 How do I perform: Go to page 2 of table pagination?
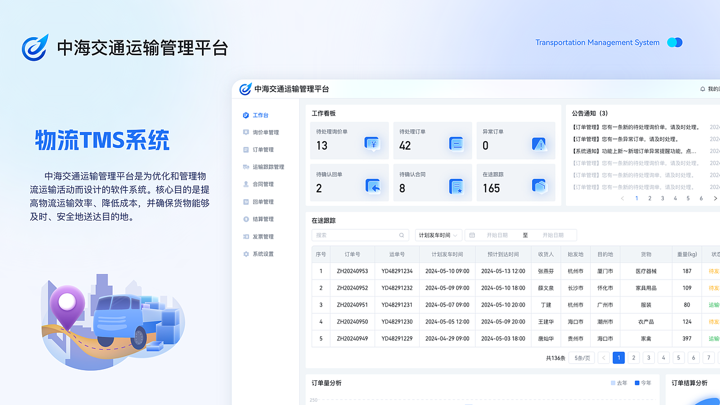(x=634, y=358)
